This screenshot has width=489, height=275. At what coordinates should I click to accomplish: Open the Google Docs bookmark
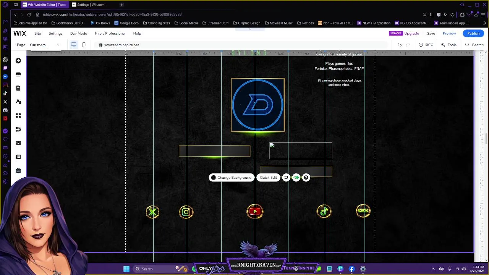(126, 23)
